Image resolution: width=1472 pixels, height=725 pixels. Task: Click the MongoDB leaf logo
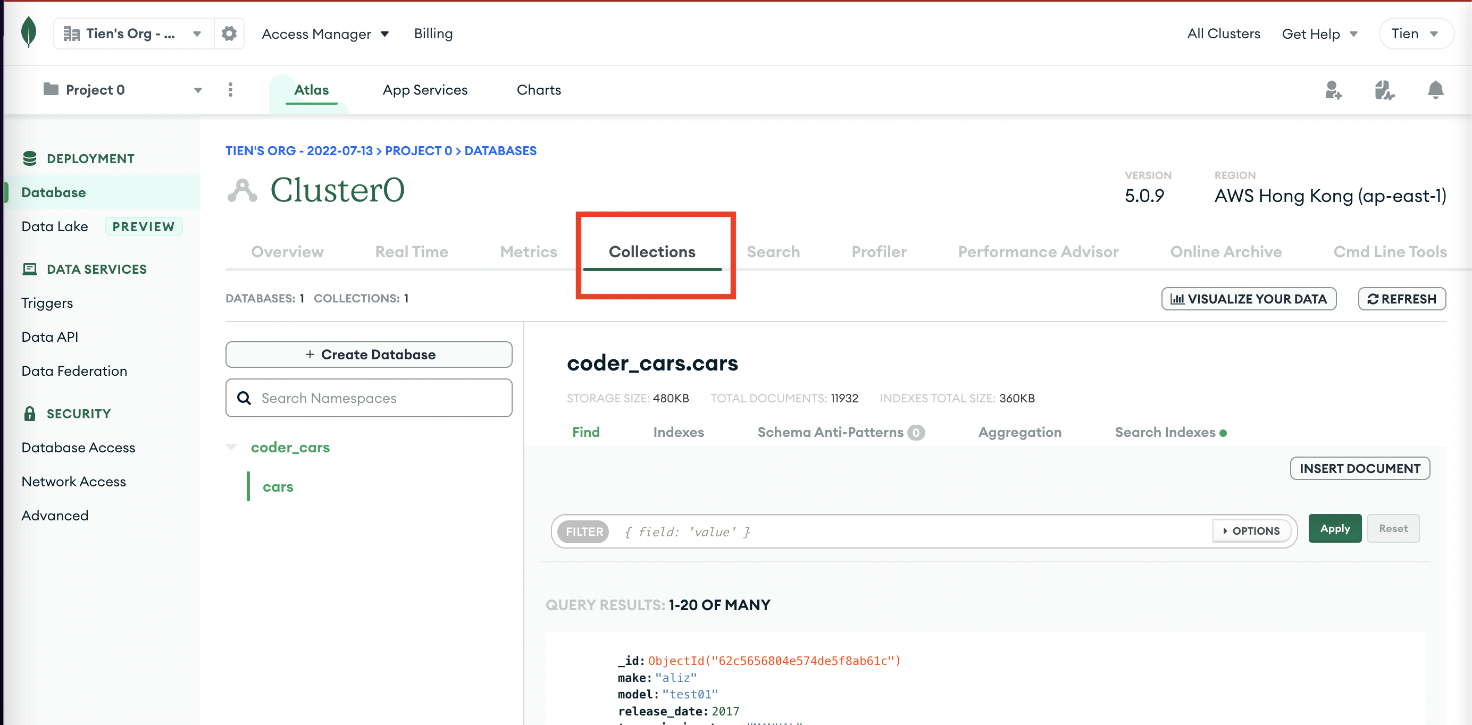pos(28,32)
